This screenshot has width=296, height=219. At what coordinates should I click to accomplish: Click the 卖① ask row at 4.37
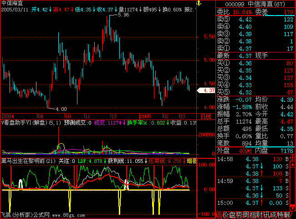point(255,49)
